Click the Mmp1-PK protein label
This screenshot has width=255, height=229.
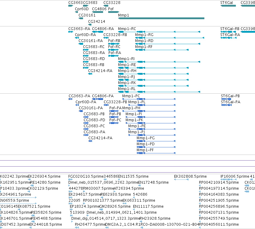click(134, 120)
